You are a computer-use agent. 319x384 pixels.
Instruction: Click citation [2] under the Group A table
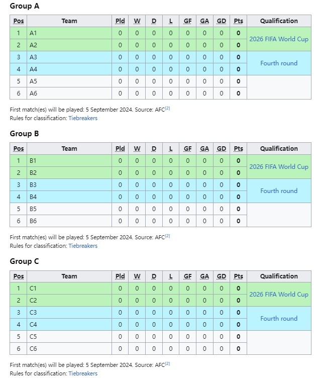tap(168, 108)
